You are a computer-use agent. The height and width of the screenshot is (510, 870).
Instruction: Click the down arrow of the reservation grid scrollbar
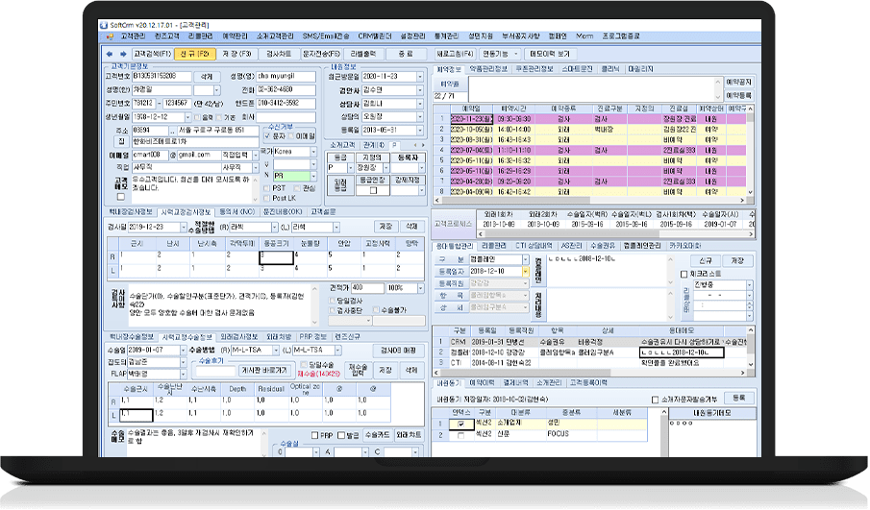[751, 192]
